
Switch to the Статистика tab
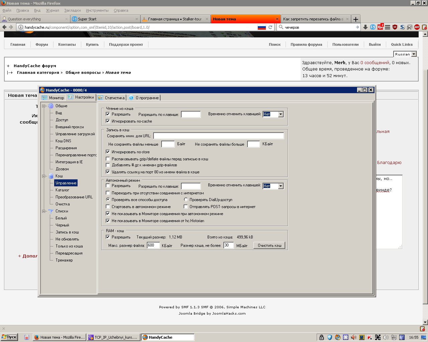tap(111, 98)
